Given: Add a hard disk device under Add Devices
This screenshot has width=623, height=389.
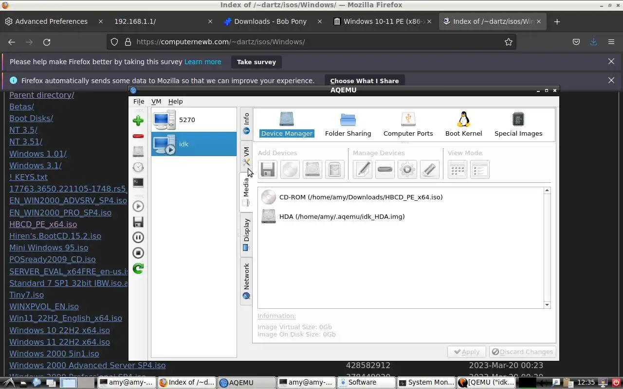Looking at the screenshot, I should coord(312,169).
